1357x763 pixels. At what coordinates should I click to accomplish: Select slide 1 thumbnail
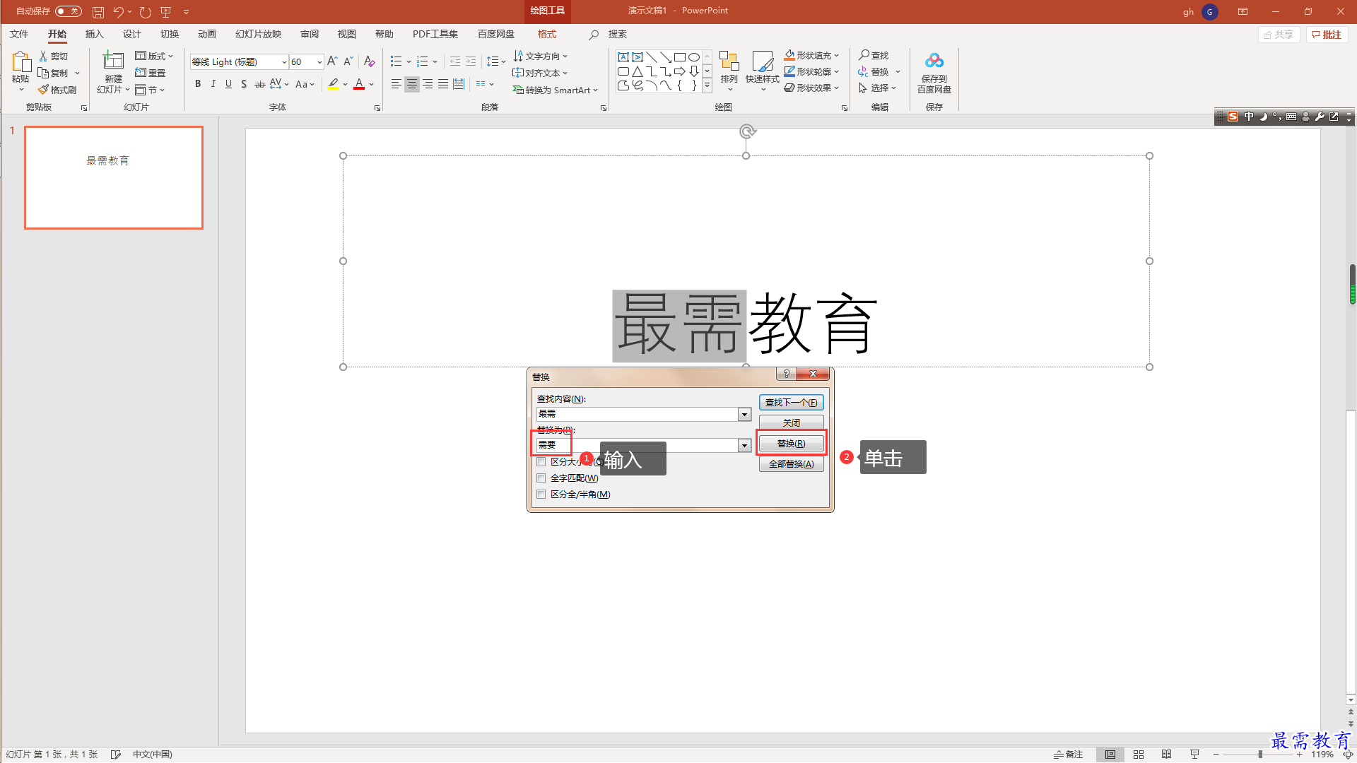114,177
